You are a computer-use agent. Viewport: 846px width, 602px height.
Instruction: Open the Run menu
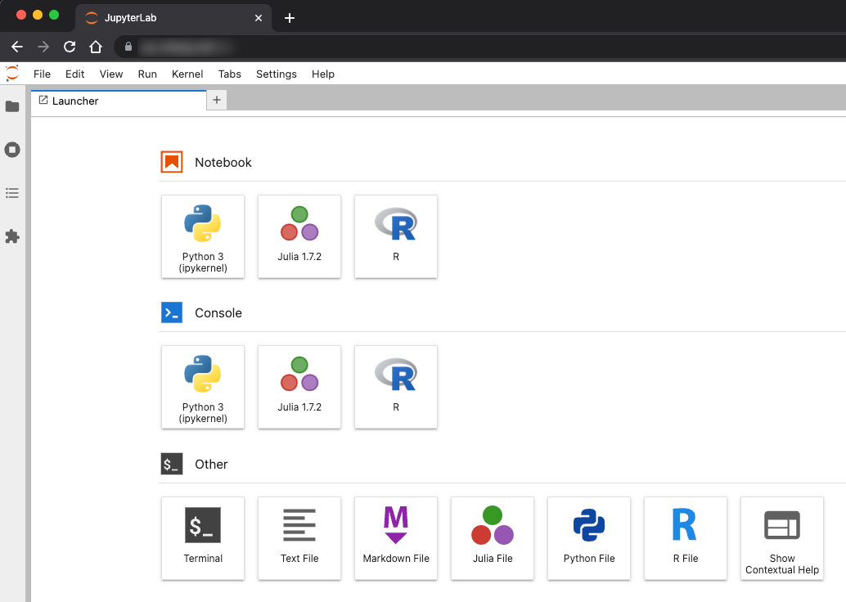click(x=147, y=74)
